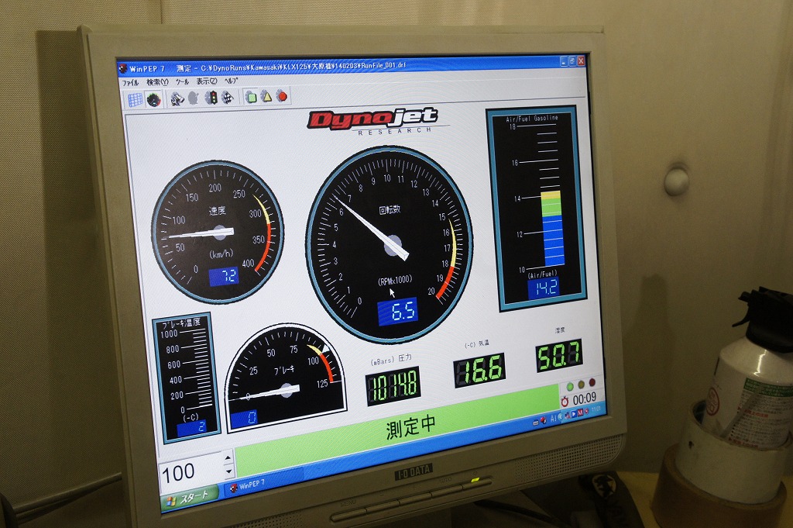Click the greyed-out silhouette toolbar icon
The width and height of the screenshot is (793, 528).
(x=194, y=98)
